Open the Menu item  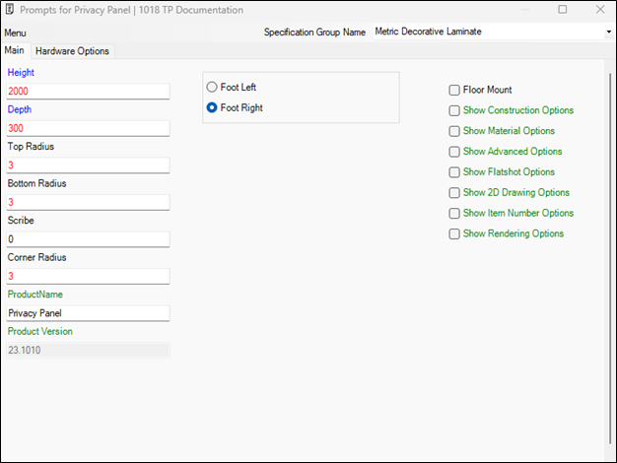(x=15, y=33)
